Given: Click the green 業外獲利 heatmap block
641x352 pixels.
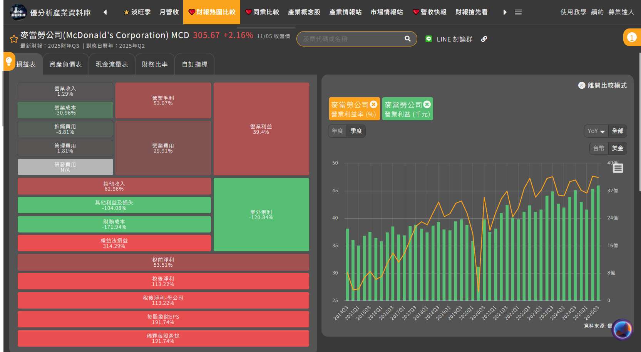Looking at the screenshot, I should click(261, 214).
